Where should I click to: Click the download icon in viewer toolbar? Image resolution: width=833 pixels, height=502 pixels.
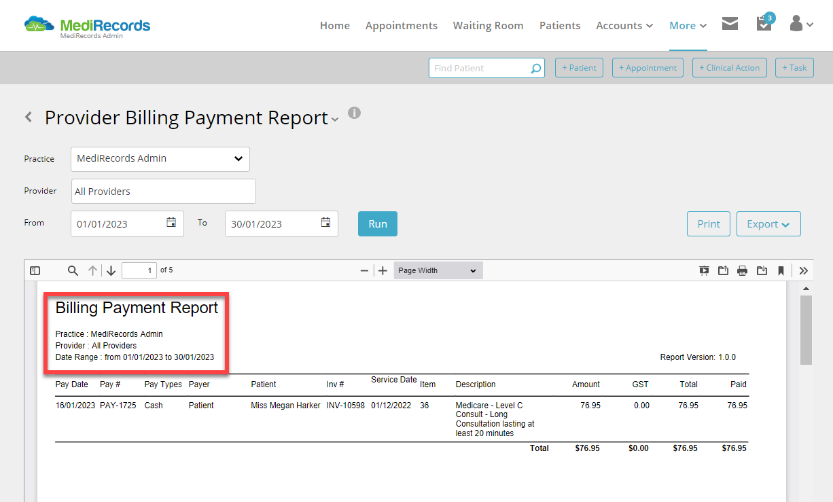point(762,270)
